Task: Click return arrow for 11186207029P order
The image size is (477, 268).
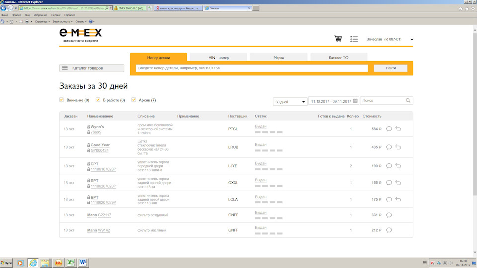Action: click(x=398, y=200)
